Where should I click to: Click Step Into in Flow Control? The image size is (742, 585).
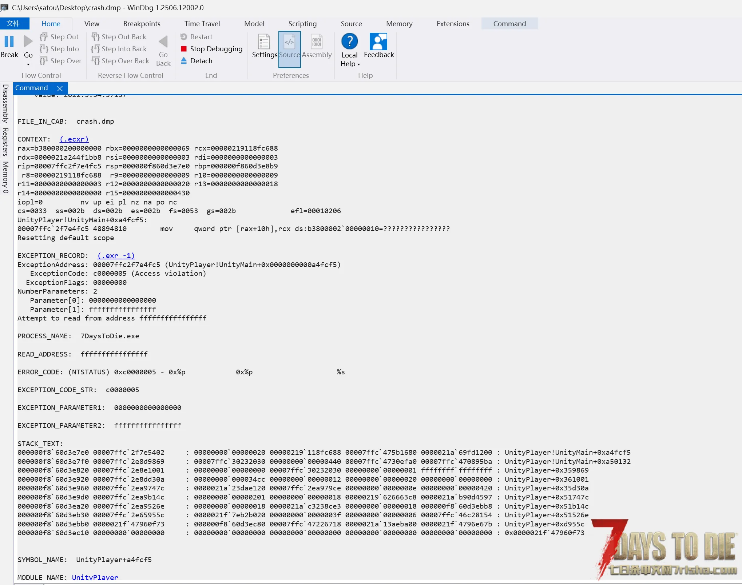(59, 49)
